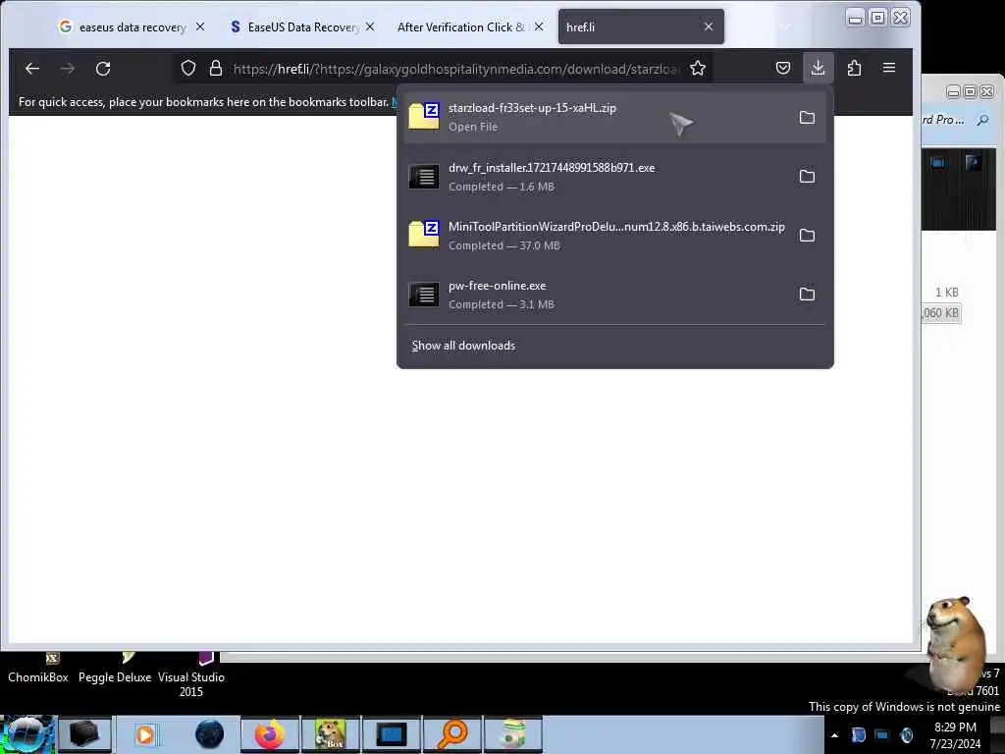Show starzload zip in folder
Screen dimensions: 1005x754
point(807,118)
